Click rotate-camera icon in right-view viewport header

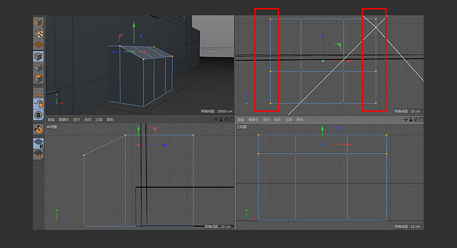tap(226, 119)
